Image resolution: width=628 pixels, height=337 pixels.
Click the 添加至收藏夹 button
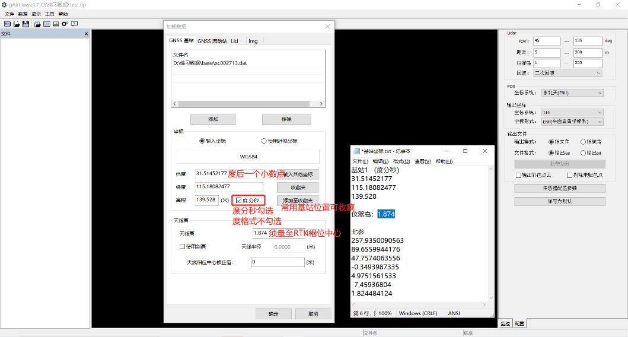(x=298, y=201)
